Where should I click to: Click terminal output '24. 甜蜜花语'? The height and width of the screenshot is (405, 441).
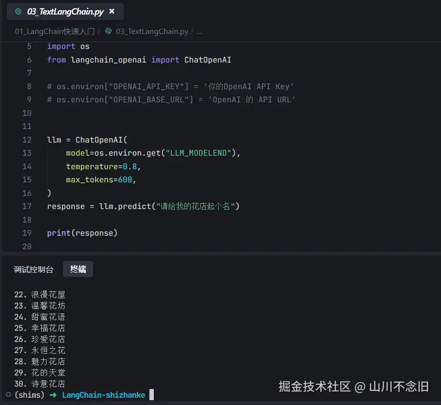click(x=40, y=317)
